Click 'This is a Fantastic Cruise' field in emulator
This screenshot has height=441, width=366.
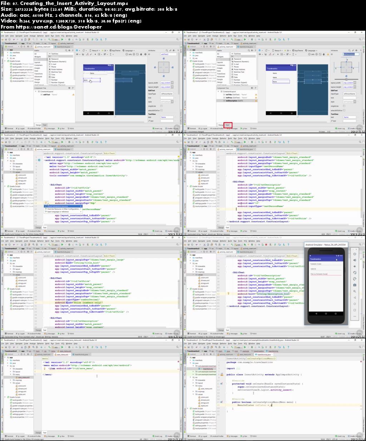pos(326,274)
